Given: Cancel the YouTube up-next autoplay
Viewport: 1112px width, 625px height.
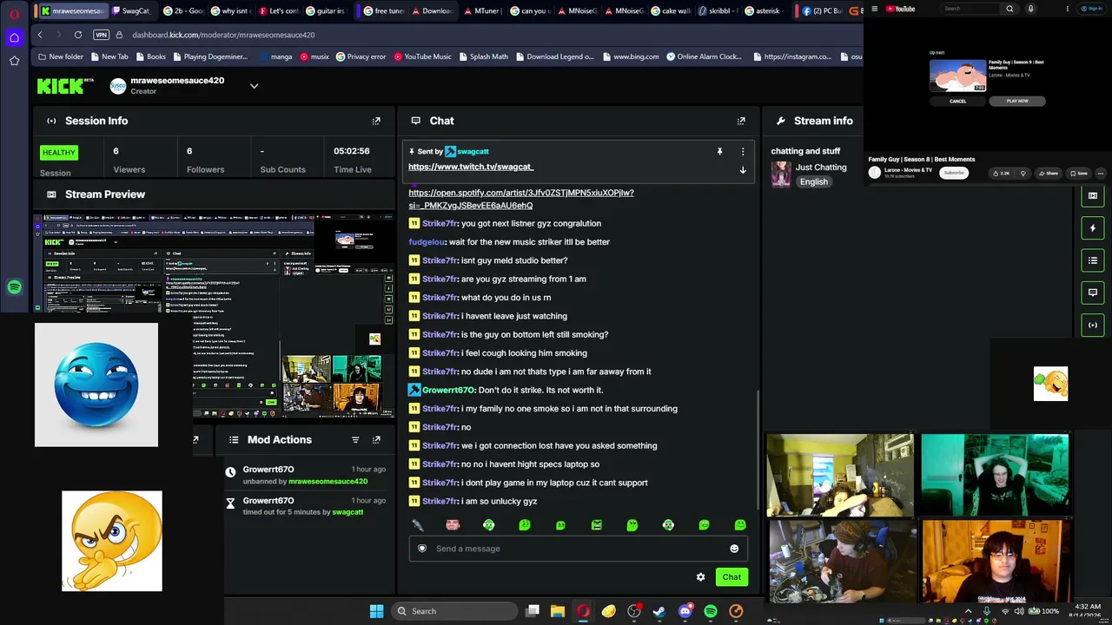Looking at the screenshot, I should pos(957,101).
